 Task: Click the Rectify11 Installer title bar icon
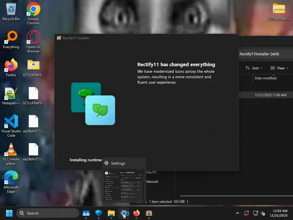click(x=59, y=38)
